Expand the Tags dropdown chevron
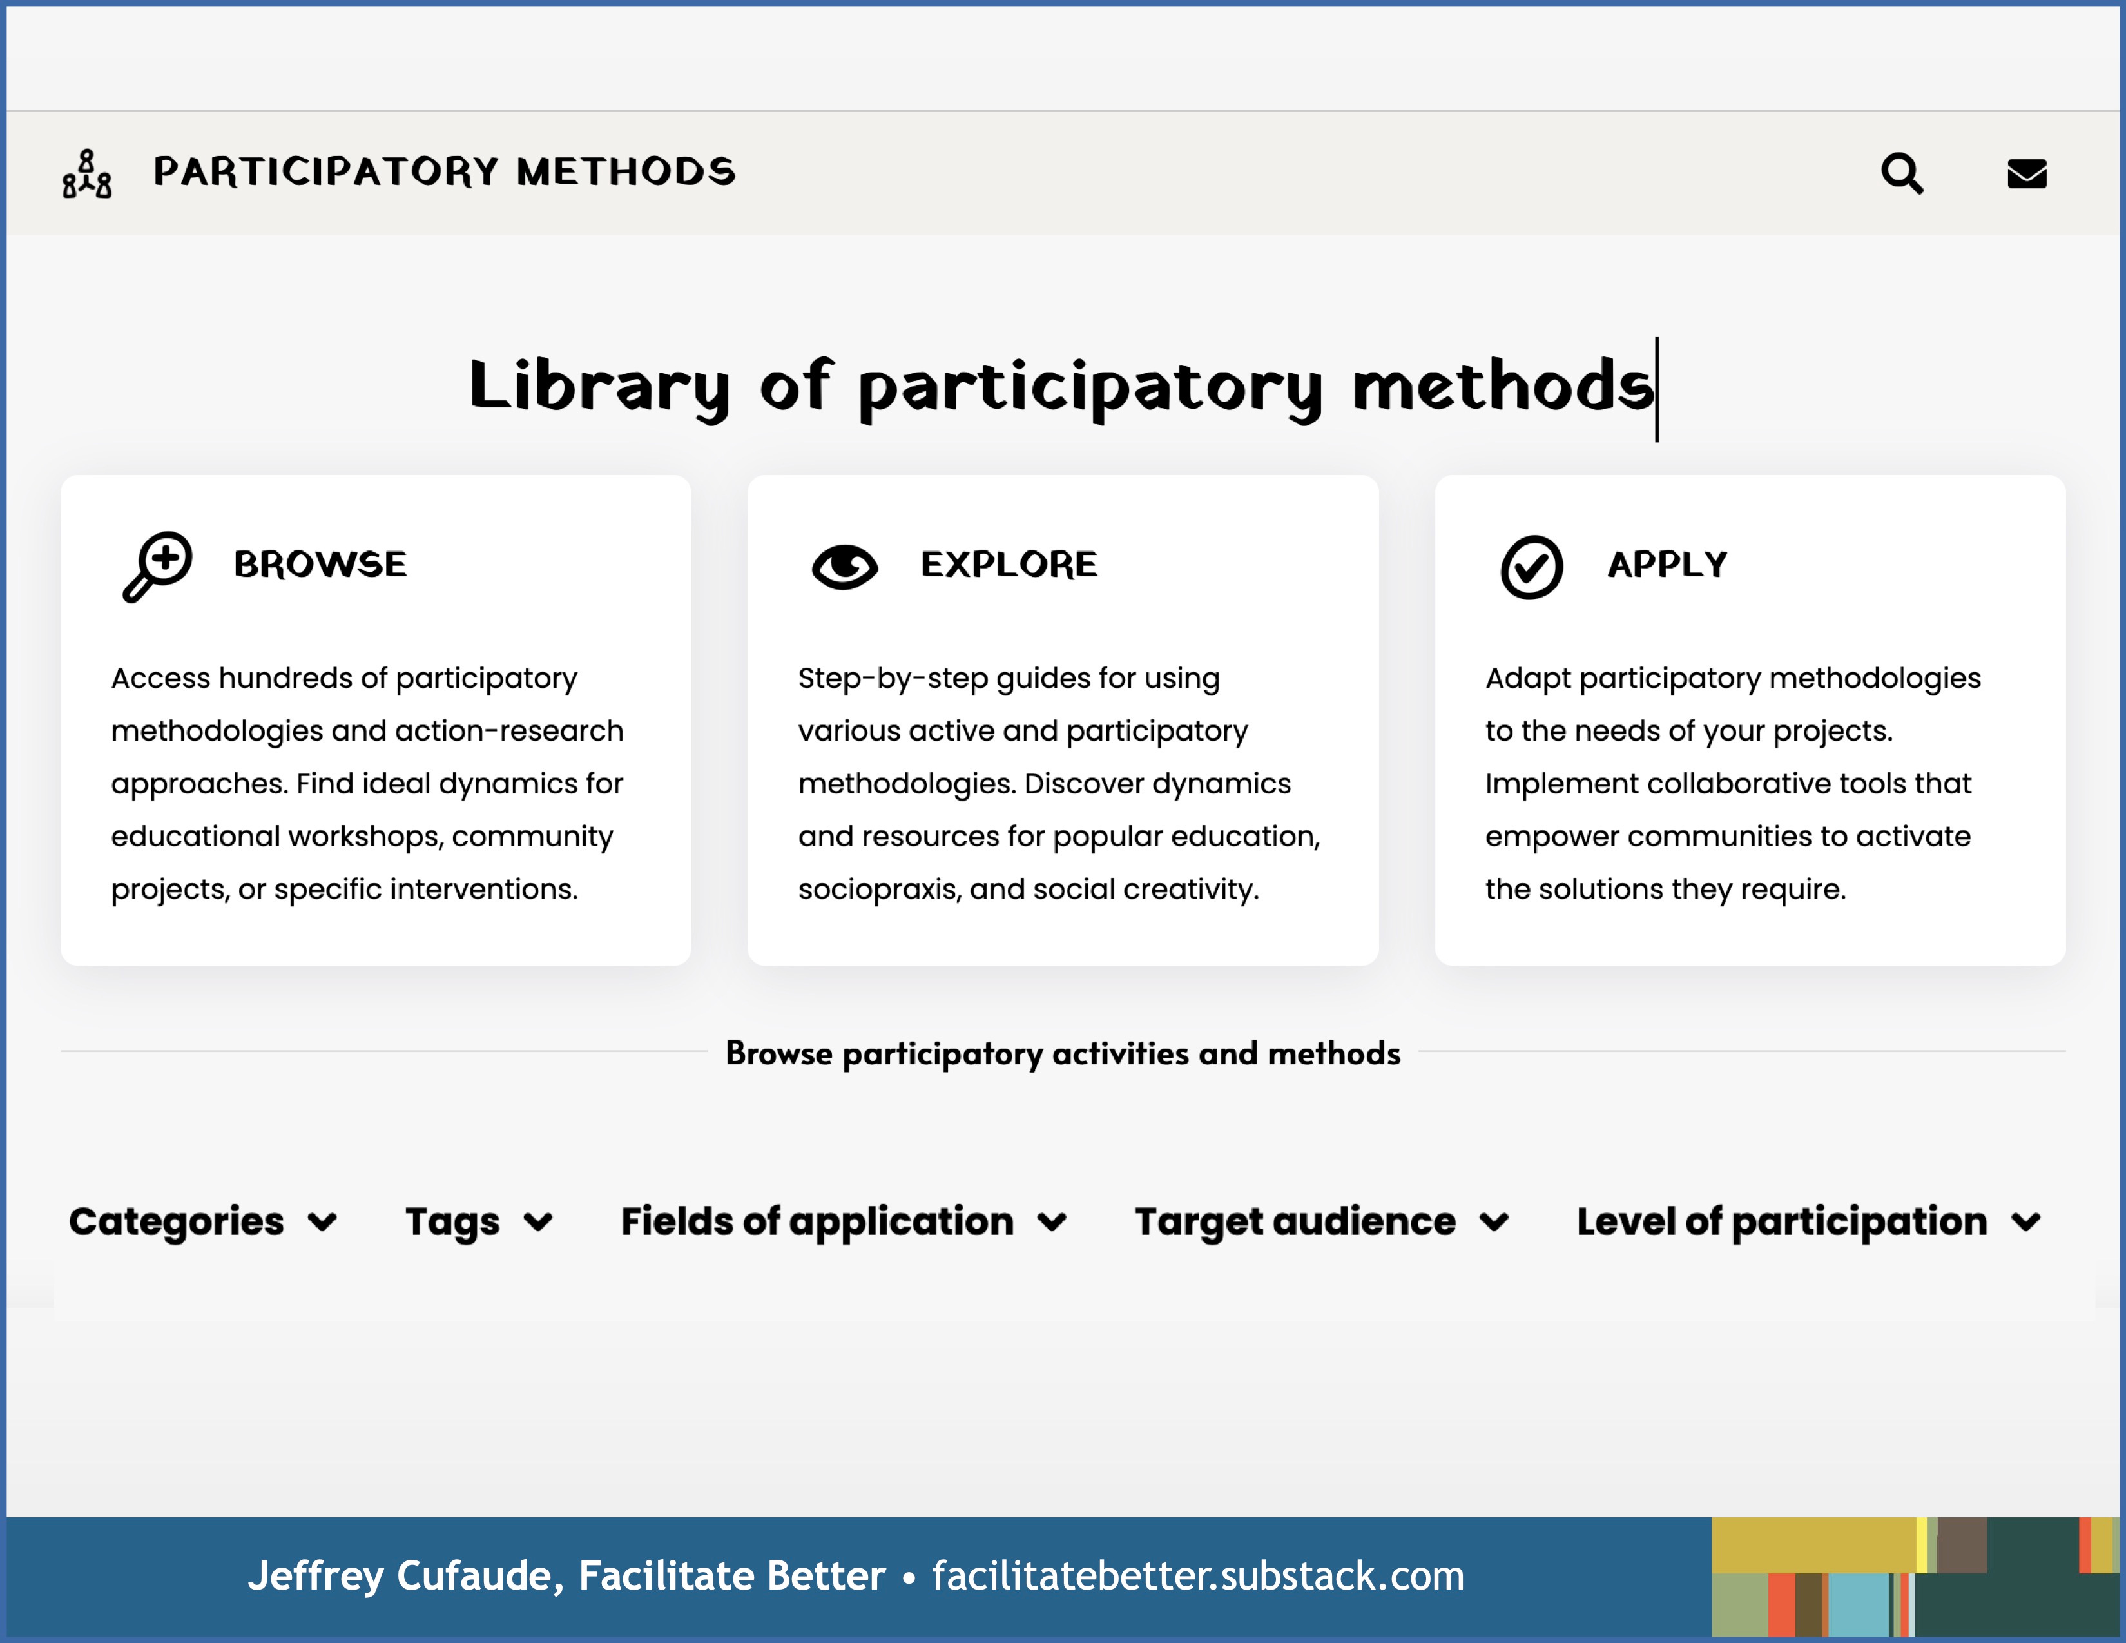Screen dimensions: 2126x1643 (537, 1221)
